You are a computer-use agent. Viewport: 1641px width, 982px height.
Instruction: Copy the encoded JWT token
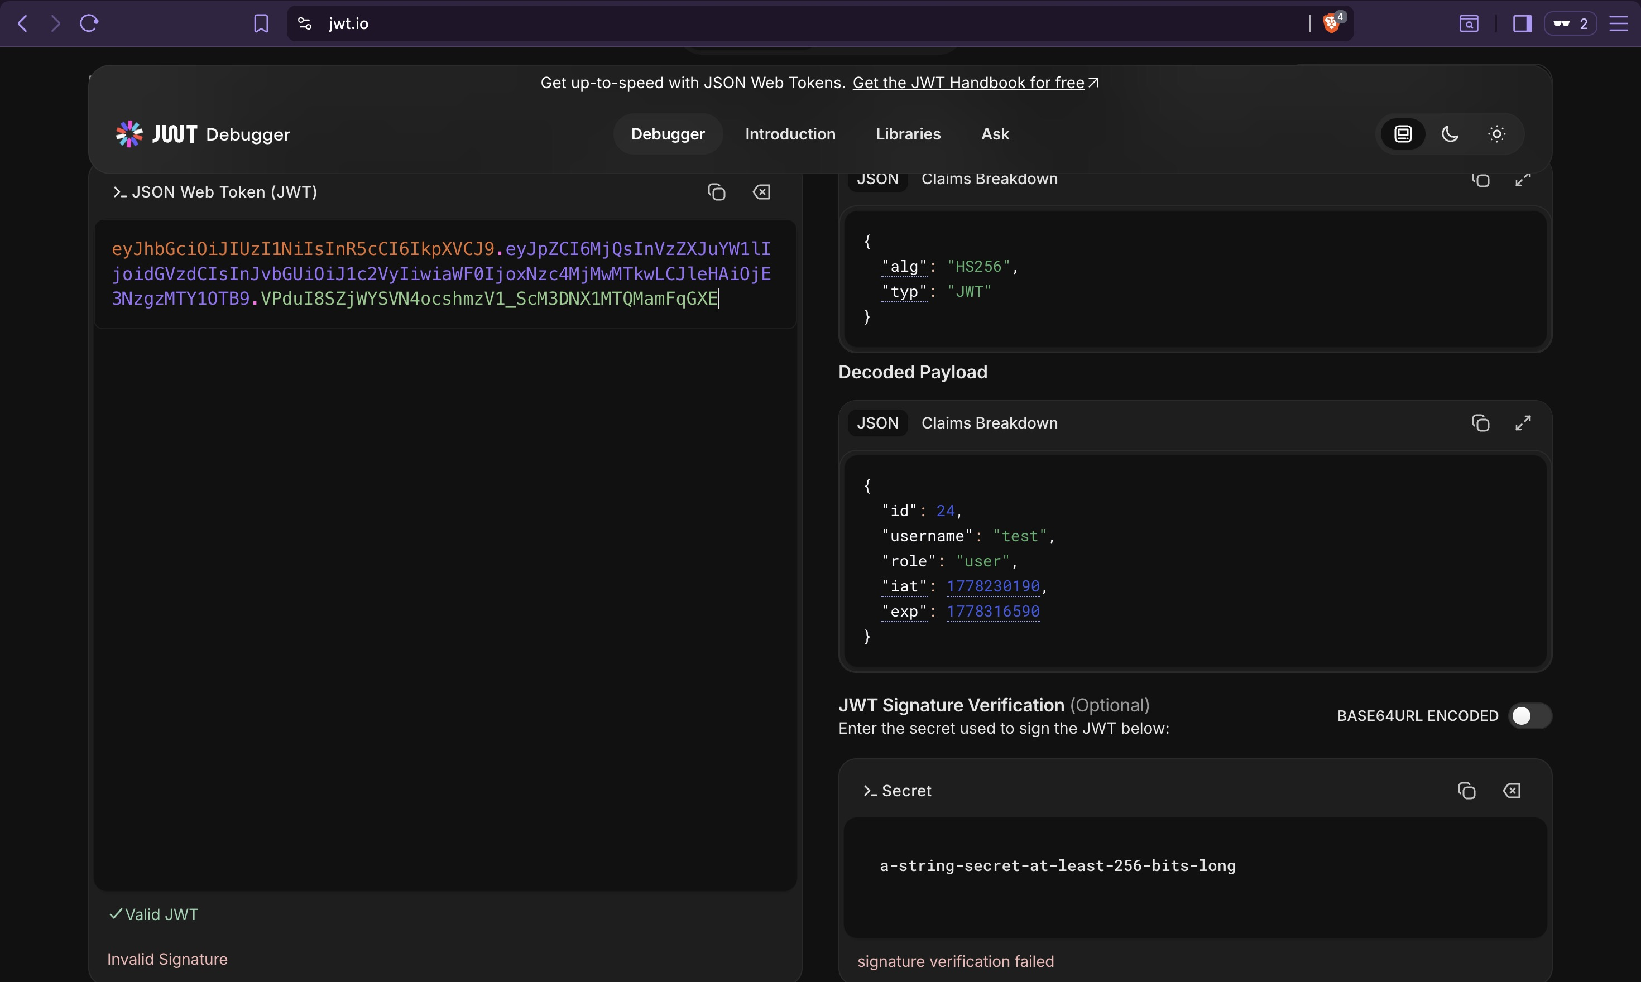716,192
